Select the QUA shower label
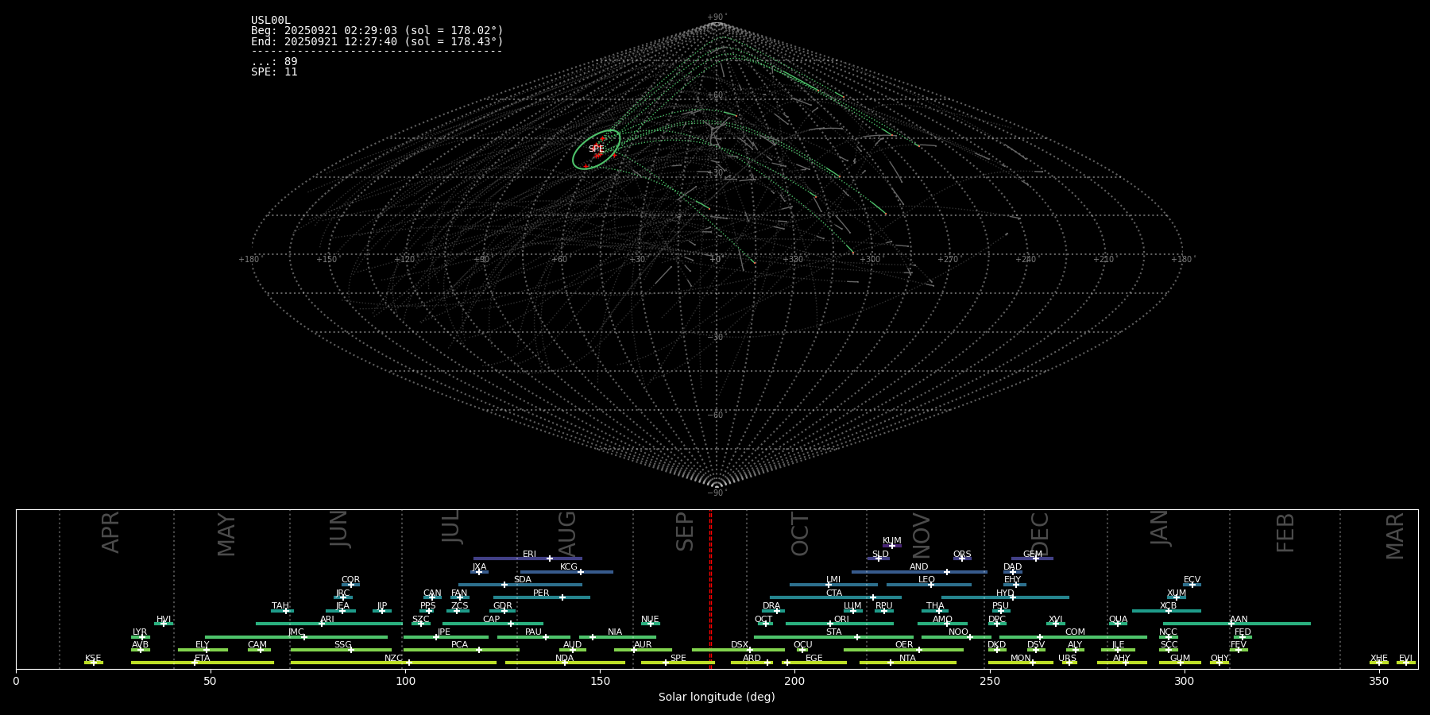This screenshot has height=715, width=1430. click(x=1118, y=619)
